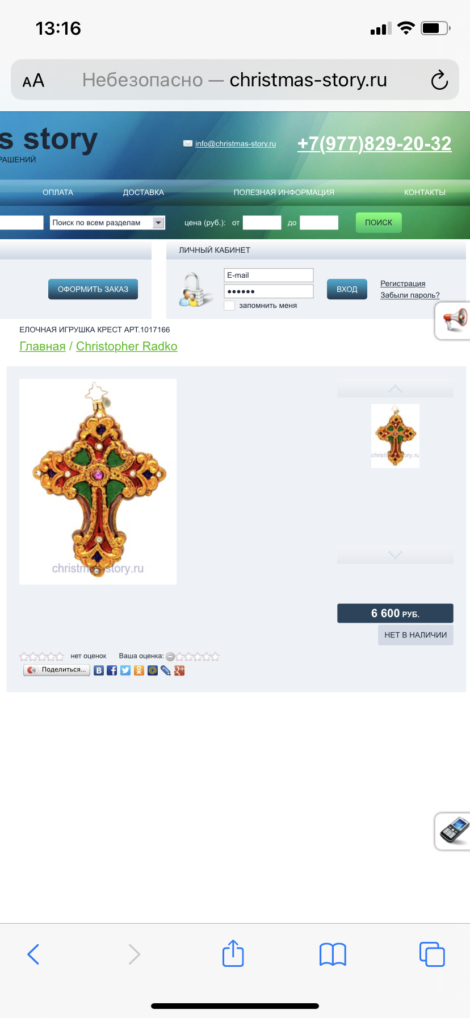The image size is (470, 1018).
Task: Share product on Twitter
Action: [125, 670]
